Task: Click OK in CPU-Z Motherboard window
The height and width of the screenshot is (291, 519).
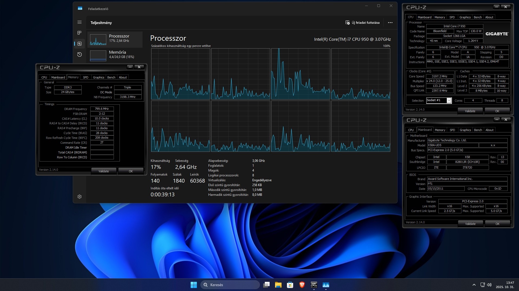Action: click(x=497, y=224)
